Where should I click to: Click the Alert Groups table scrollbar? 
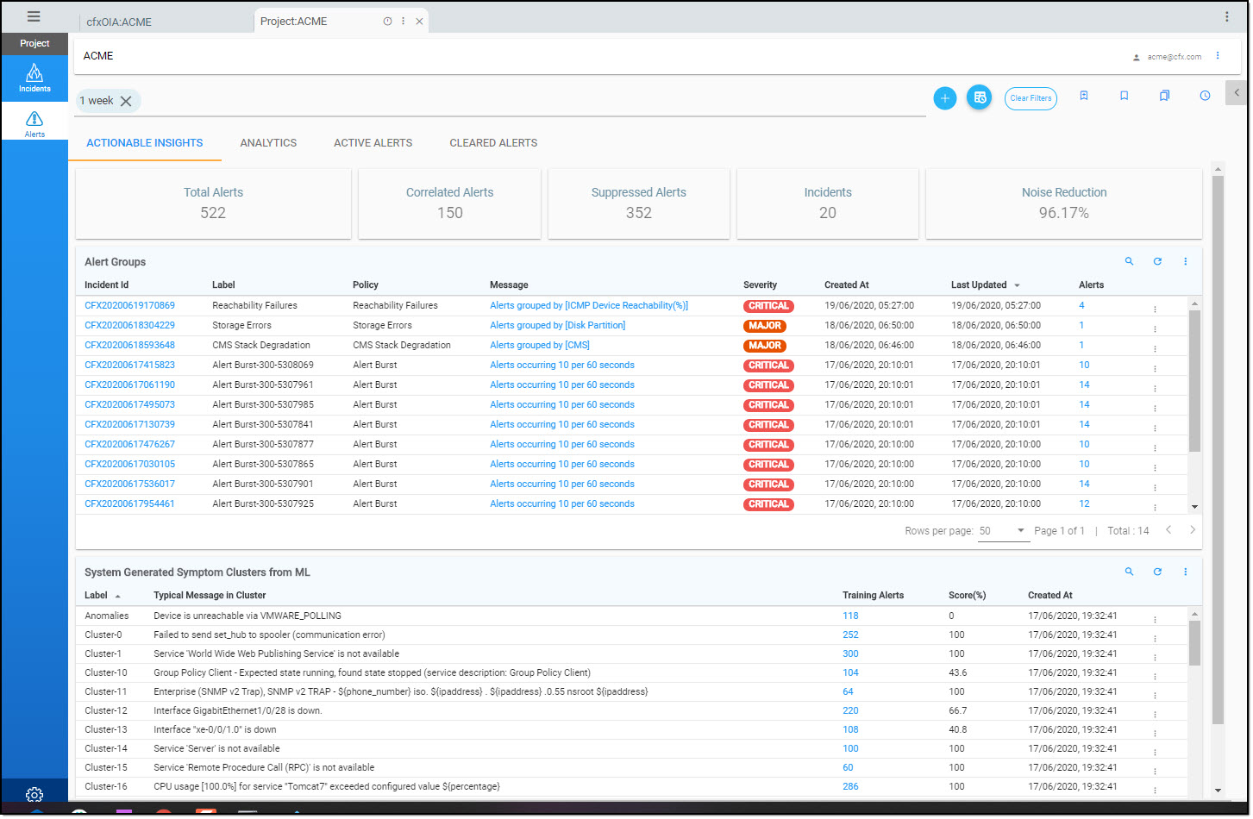click(x=1194, y=379)
